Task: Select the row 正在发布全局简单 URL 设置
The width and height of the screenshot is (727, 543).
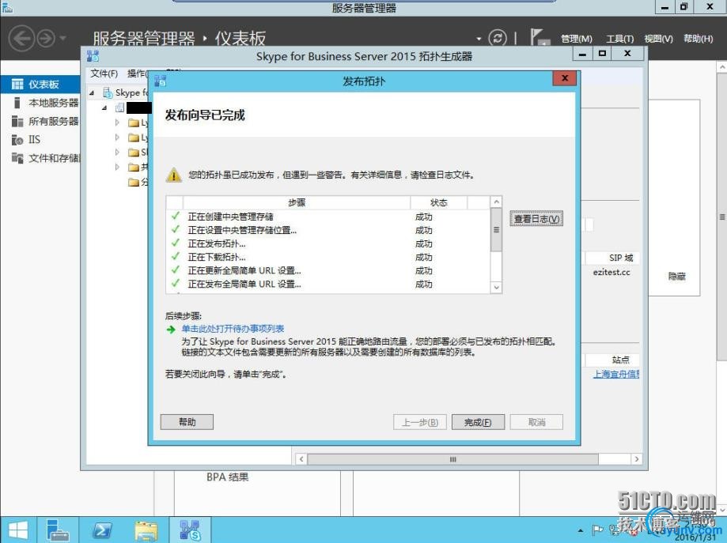Action: point(328,284)
